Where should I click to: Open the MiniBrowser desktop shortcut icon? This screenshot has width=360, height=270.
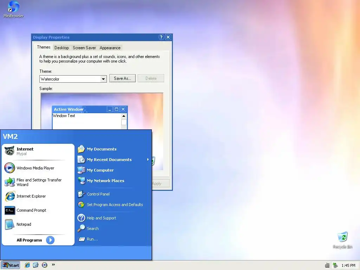(x=13, y=9)
